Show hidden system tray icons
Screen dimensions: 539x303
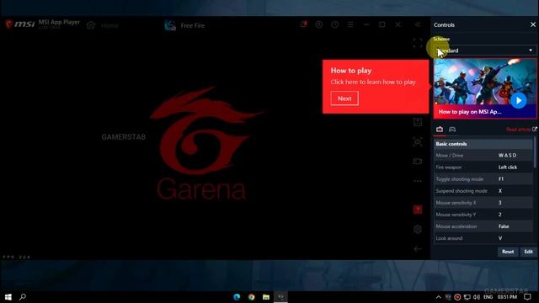tap(438, 297)
